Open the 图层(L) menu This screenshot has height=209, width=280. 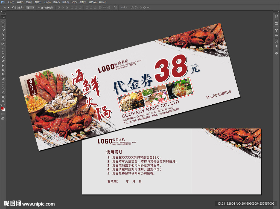point(38,2)
